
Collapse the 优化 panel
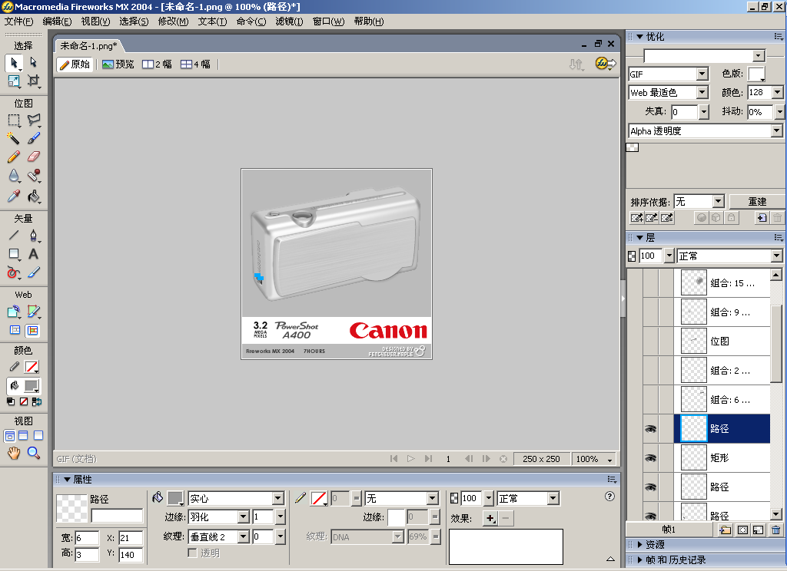pyautogui.click(x=640, y=37)
